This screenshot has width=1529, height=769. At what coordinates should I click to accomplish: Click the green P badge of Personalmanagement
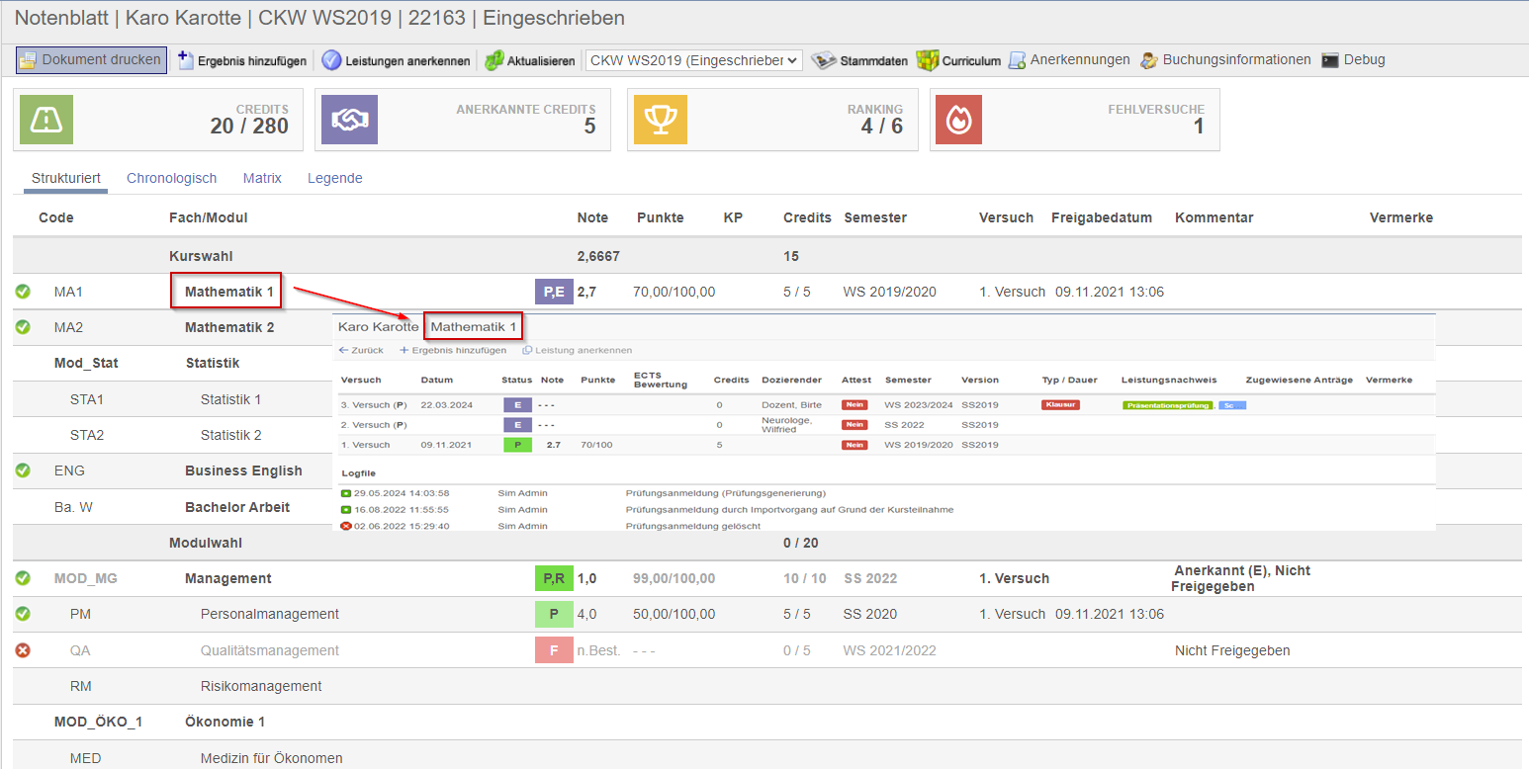[554, 614]
